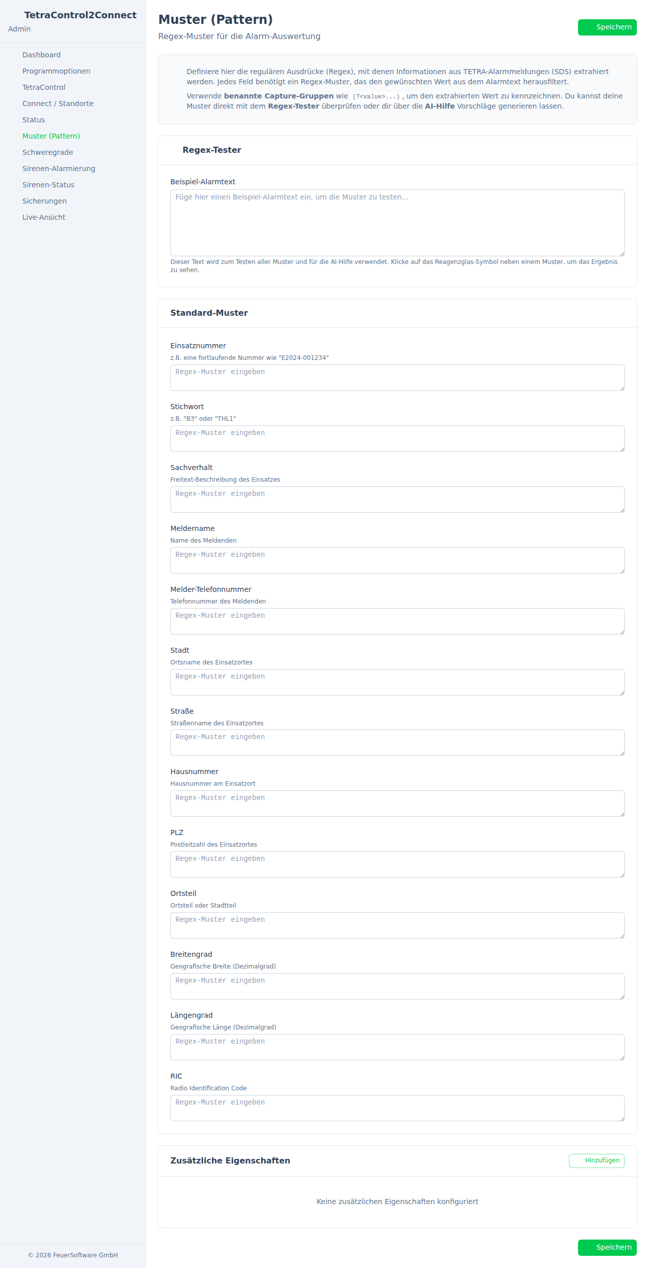Click the Einsatznummer regex field
Viewport: 649px width, 1268px height.
click(x=397, y=378)
